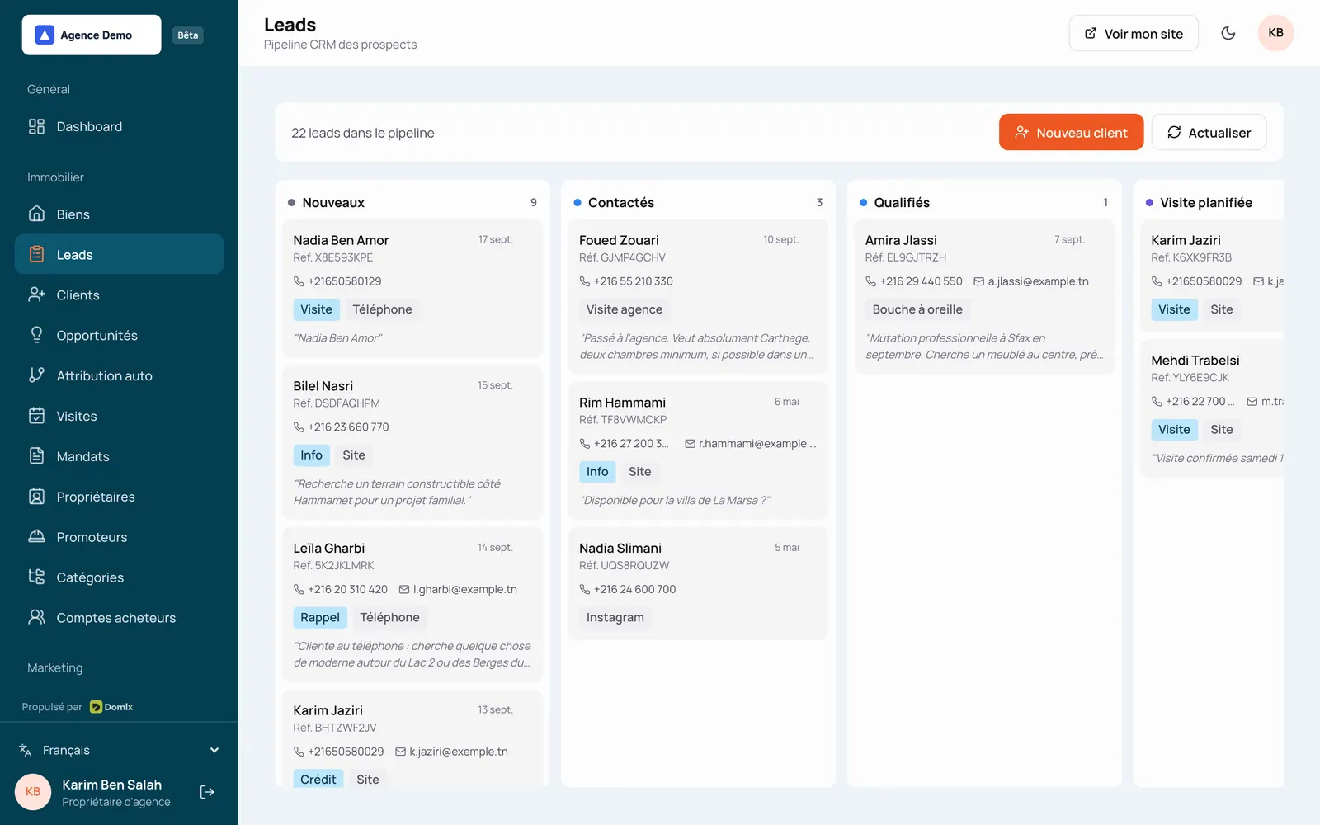
Task: Click the Info tag on Rim Hammami's card
Action: (x=597, y=472)
